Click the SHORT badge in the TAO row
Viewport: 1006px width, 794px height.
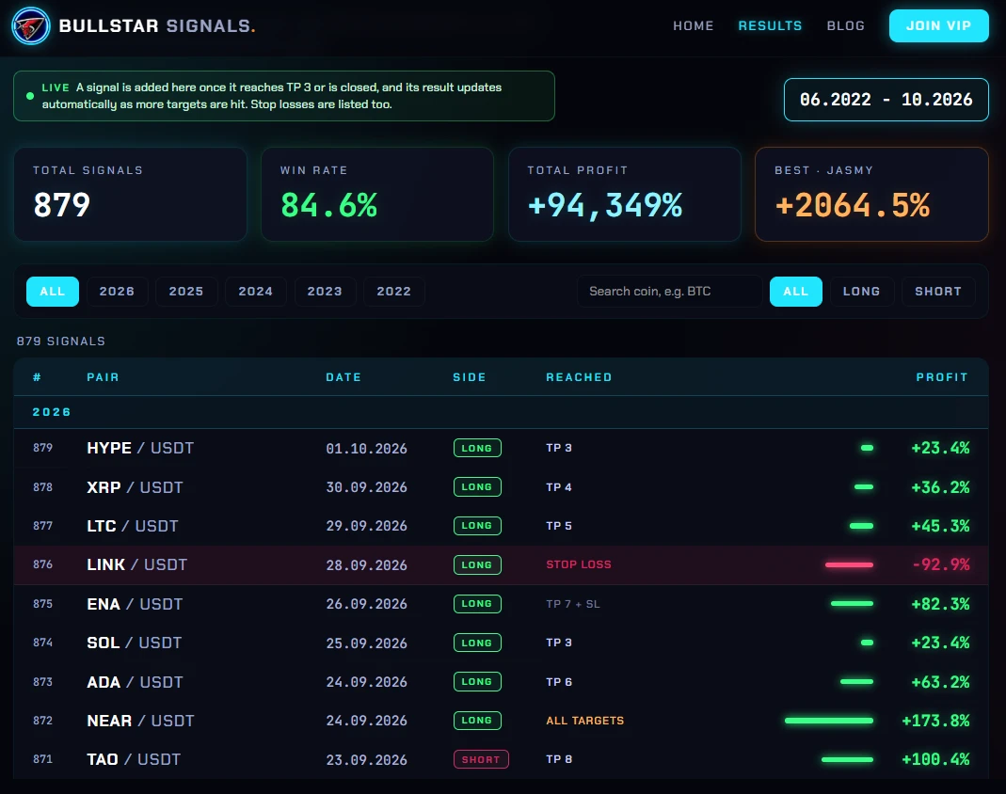coord(481,759)
